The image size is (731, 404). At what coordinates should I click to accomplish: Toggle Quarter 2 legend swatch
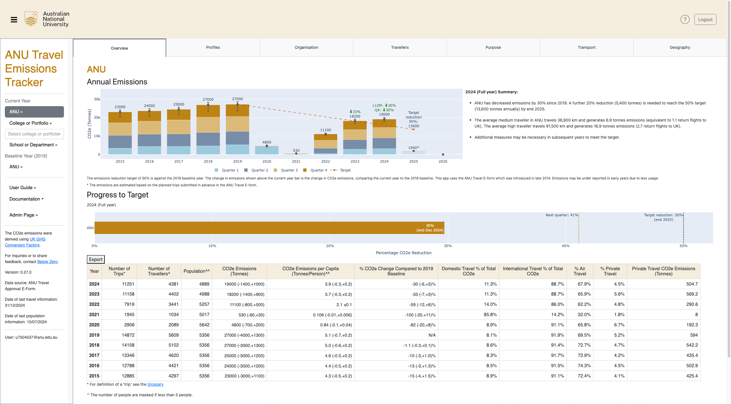(x=246, y=170)
